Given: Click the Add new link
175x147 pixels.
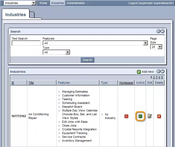Looking at the screenshot, I should point(148,72).
